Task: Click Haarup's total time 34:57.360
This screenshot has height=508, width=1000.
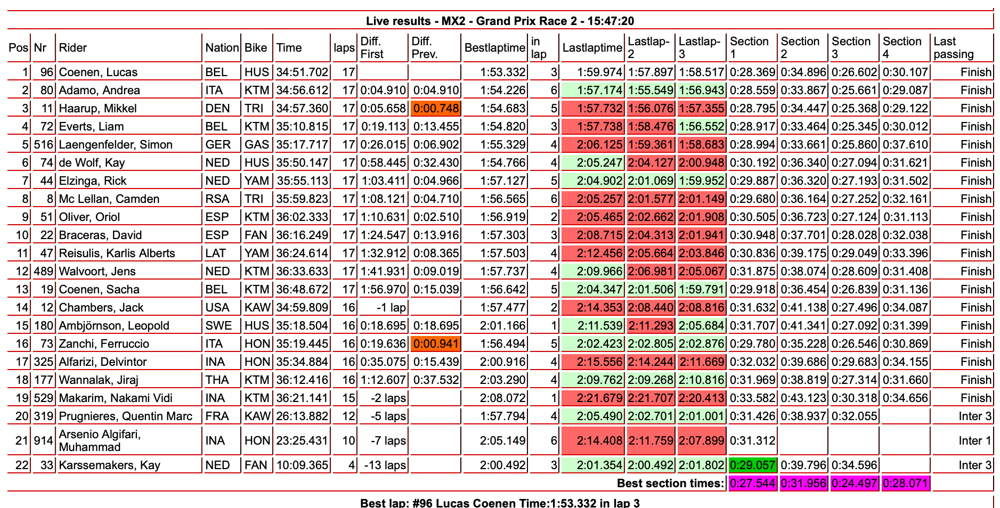Action: (302, 109)
